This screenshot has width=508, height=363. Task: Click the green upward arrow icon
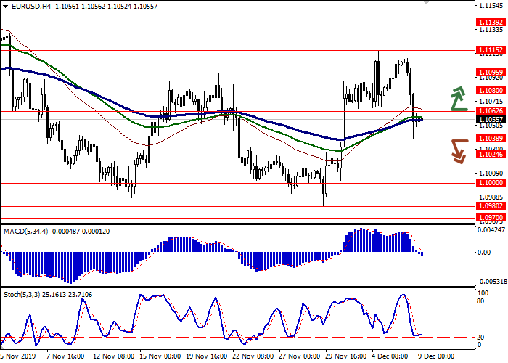pos(457,99)
